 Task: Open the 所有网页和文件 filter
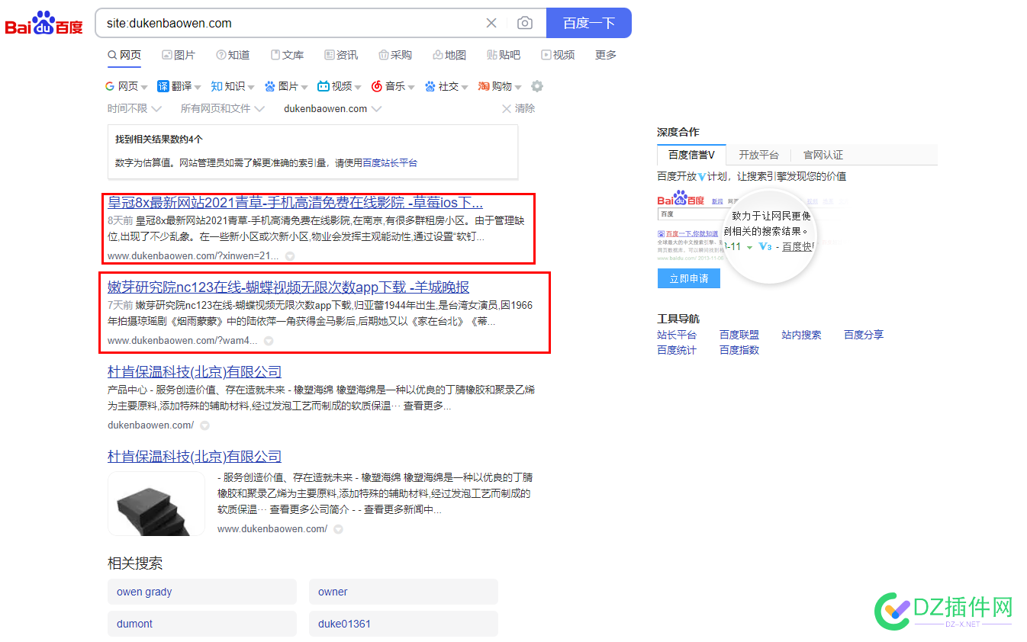[x=222, y=108]
